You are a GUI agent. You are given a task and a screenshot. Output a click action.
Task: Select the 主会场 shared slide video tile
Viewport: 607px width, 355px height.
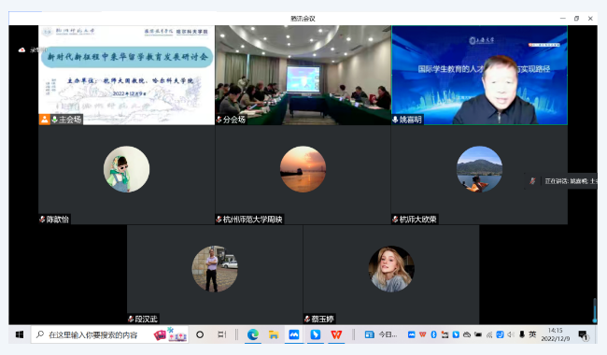pyautogui.click(x=127, y=75)
